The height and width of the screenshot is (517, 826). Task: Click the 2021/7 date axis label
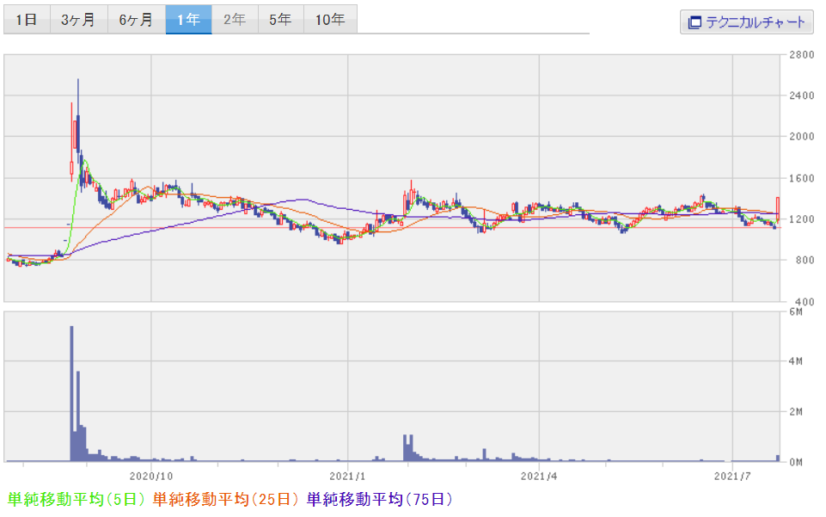pyautogui.click(x=732, y=476)
